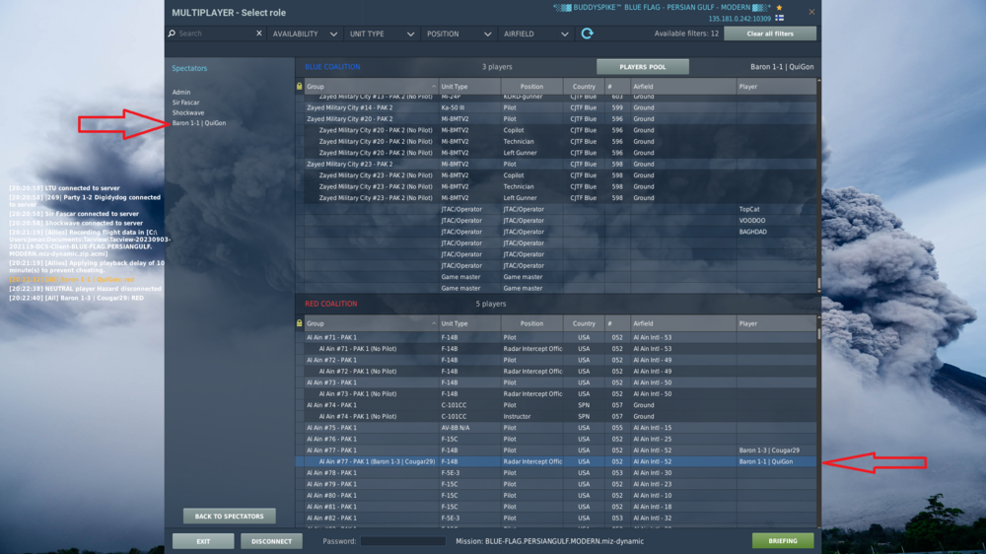Select highlighted Al Ain #77 RIO slot
The width and height of the screenshot is (986, 554).
click(556, 461)
